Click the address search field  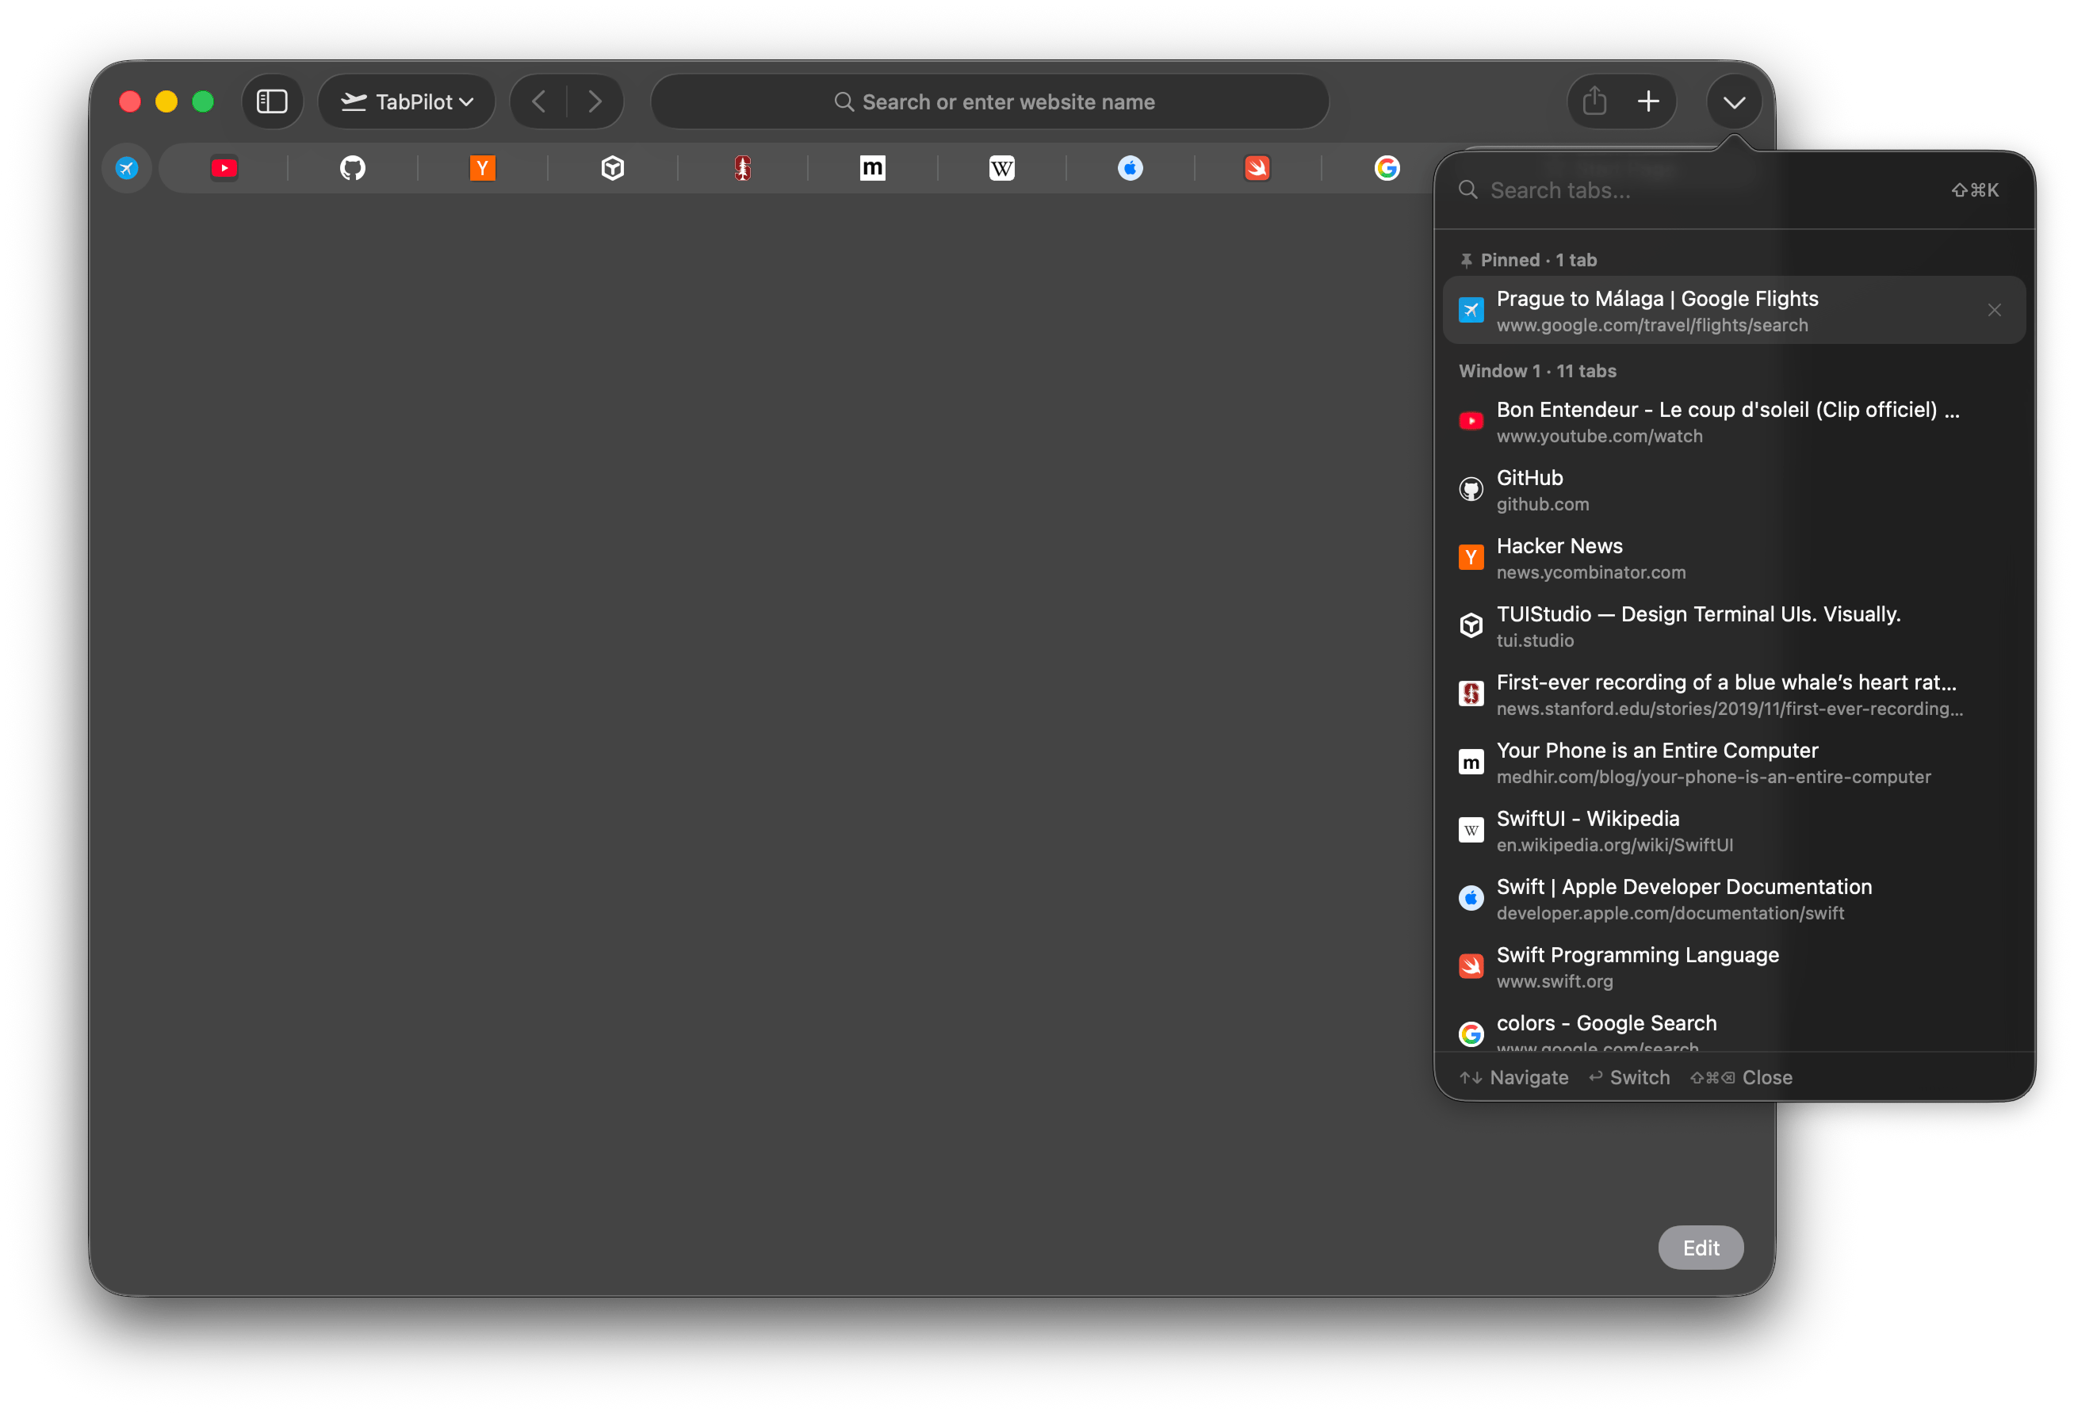click(989, 101)
